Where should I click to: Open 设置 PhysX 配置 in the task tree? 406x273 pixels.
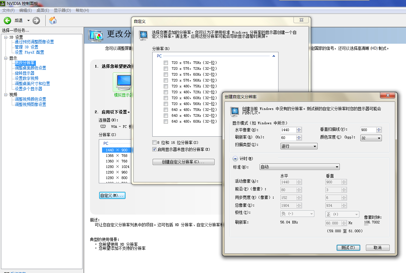29,52
